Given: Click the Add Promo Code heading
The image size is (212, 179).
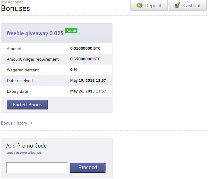Looking at the screenshot, I should (x=27, y=146).
